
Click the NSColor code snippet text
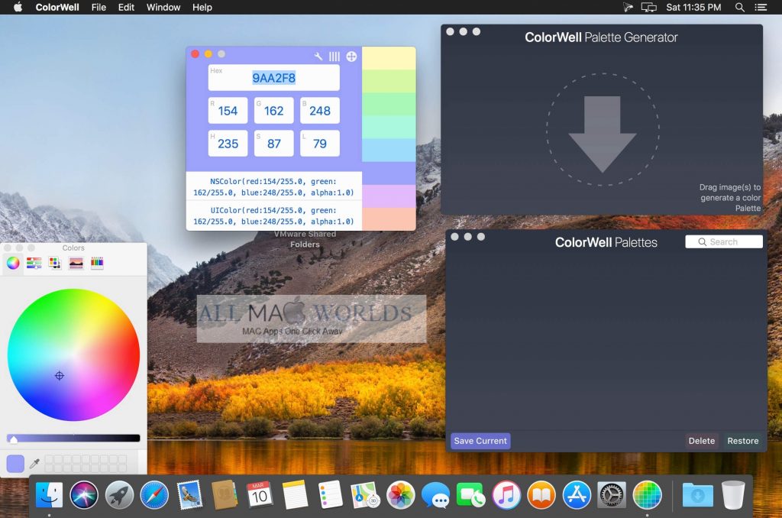coord(274,186)
